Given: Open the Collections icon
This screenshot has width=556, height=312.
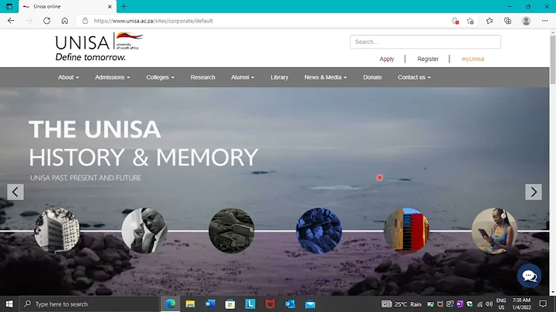Looking at the screenshot, I should 508,21.
